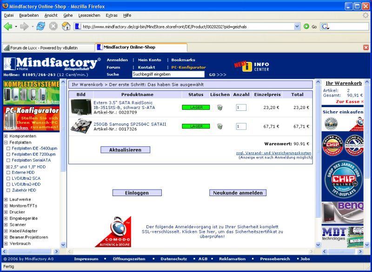Click the PC-Konfigurator sidebar banner
Viewport: 372px width, 272px height.
(31, 118)
